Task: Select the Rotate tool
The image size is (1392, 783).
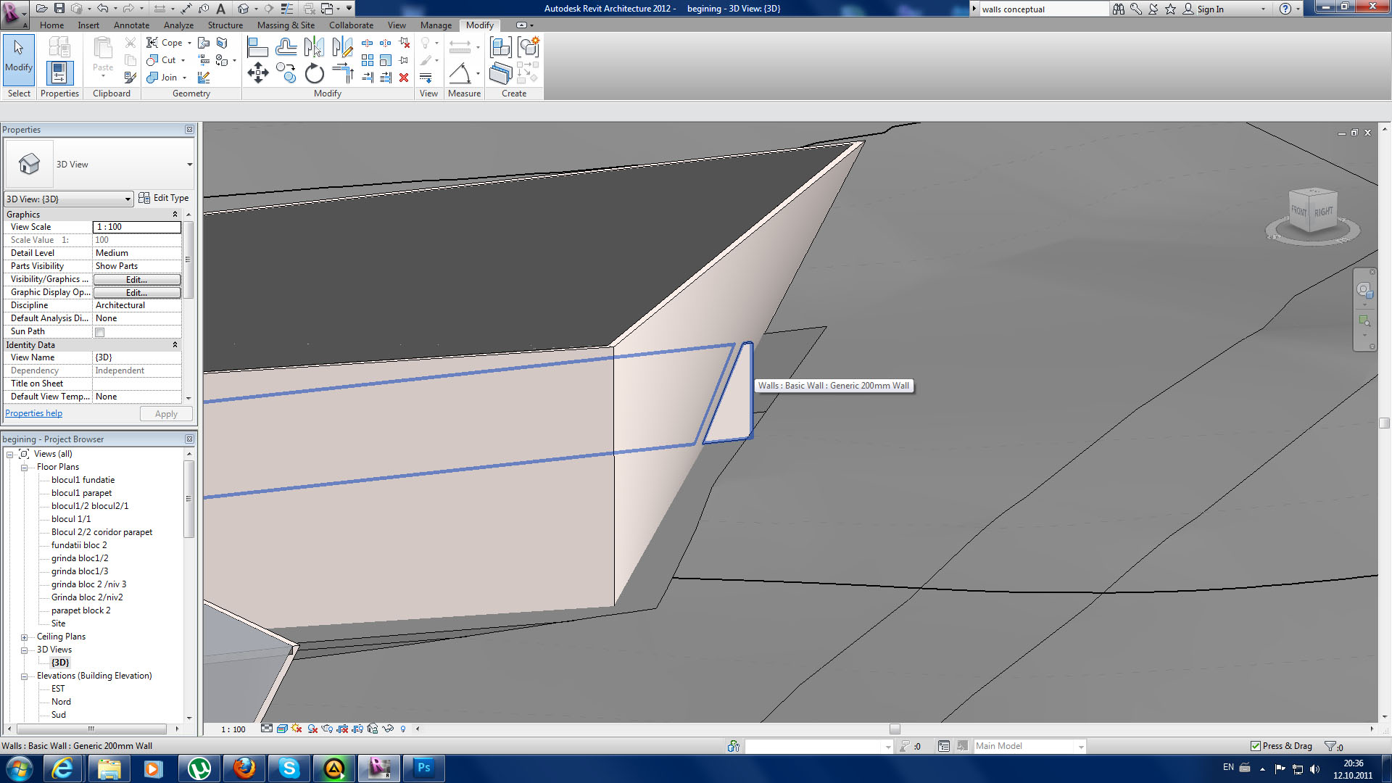Action: [x=314, y=72]
